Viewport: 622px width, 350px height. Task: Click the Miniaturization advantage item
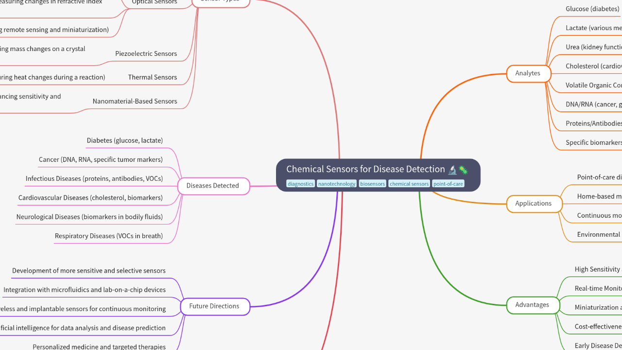coord(598,307)
